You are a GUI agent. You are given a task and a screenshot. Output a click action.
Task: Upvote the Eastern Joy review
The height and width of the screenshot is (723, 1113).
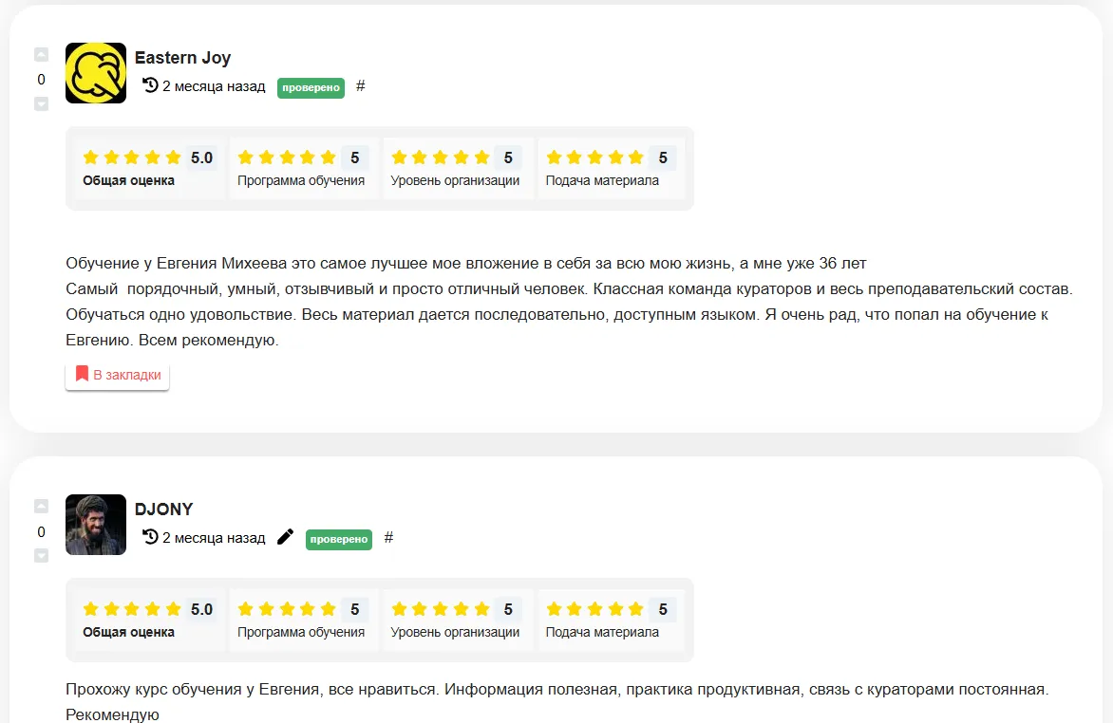41,55
